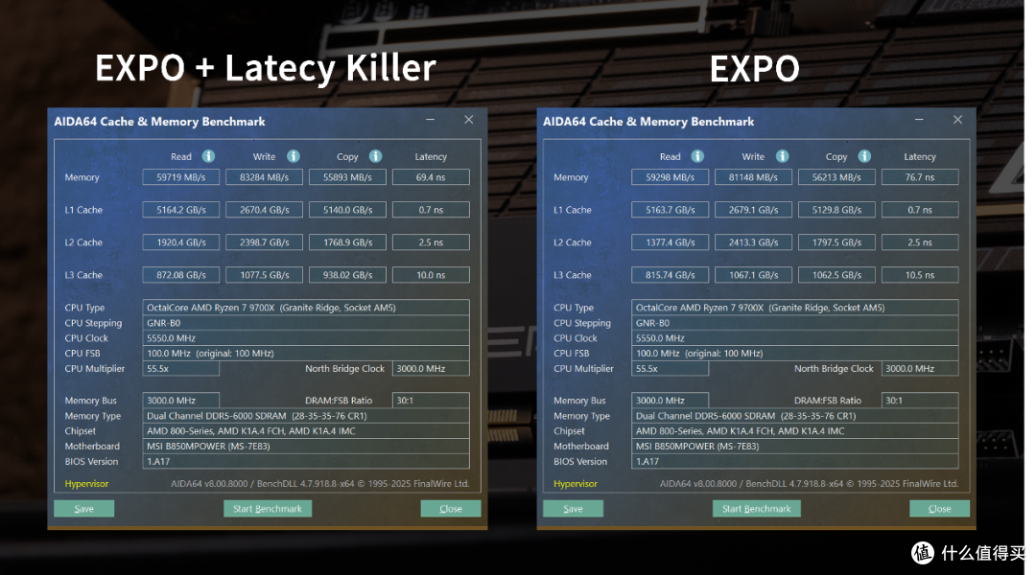Click CPU Type Ryzen 7 9700X field, left window

(x=306, y=308)
